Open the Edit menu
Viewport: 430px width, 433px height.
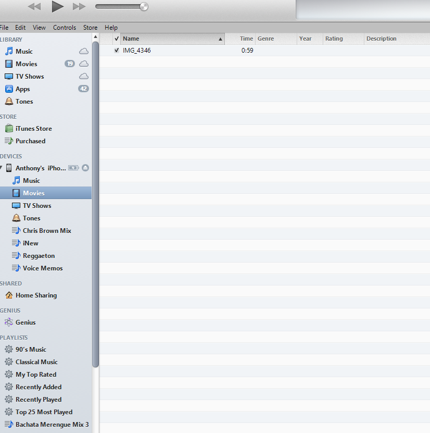pos(20,28)
